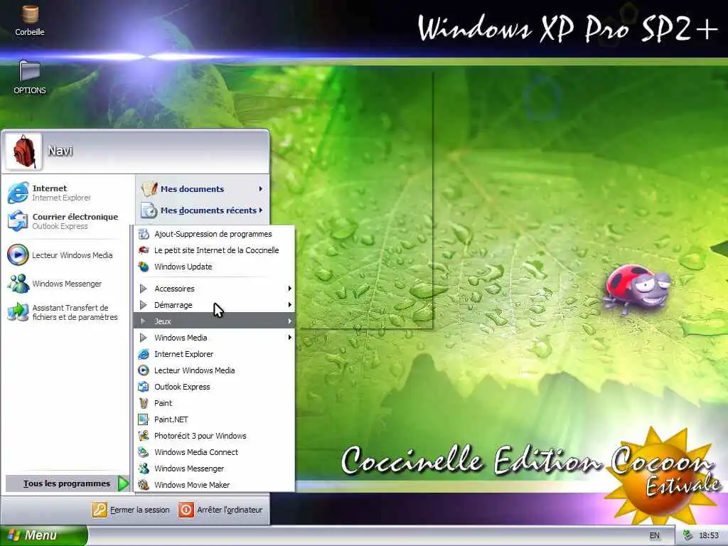The image size is (728, 546).
Task: Click the EN language indicator in taskbar
Action: pyautogui.click(x=655, y=535)
